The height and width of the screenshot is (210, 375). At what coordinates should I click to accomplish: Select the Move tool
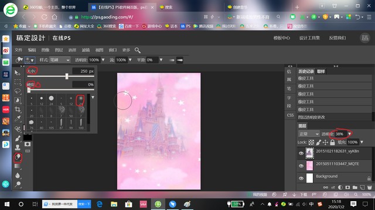coord(18,72)
